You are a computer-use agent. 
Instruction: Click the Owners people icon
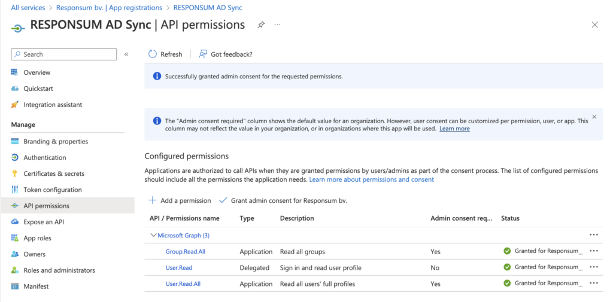click(x=15, y=254)
